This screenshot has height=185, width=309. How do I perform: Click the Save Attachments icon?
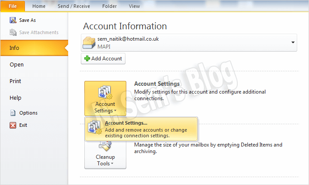(13, 32)
